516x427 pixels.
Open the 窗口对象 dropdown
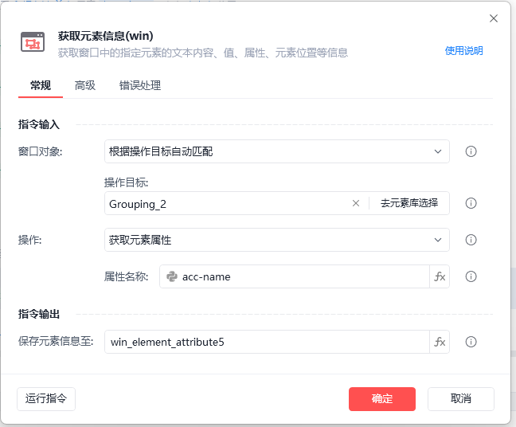(x=276, y=151)
